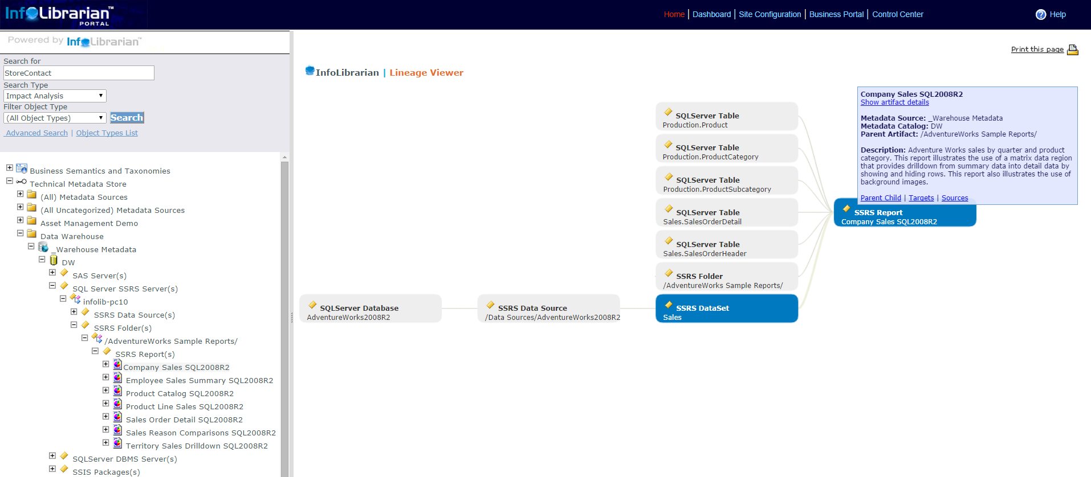
Task: Click the Territory Sales Drilldown report icon
Action: [117, 443]
